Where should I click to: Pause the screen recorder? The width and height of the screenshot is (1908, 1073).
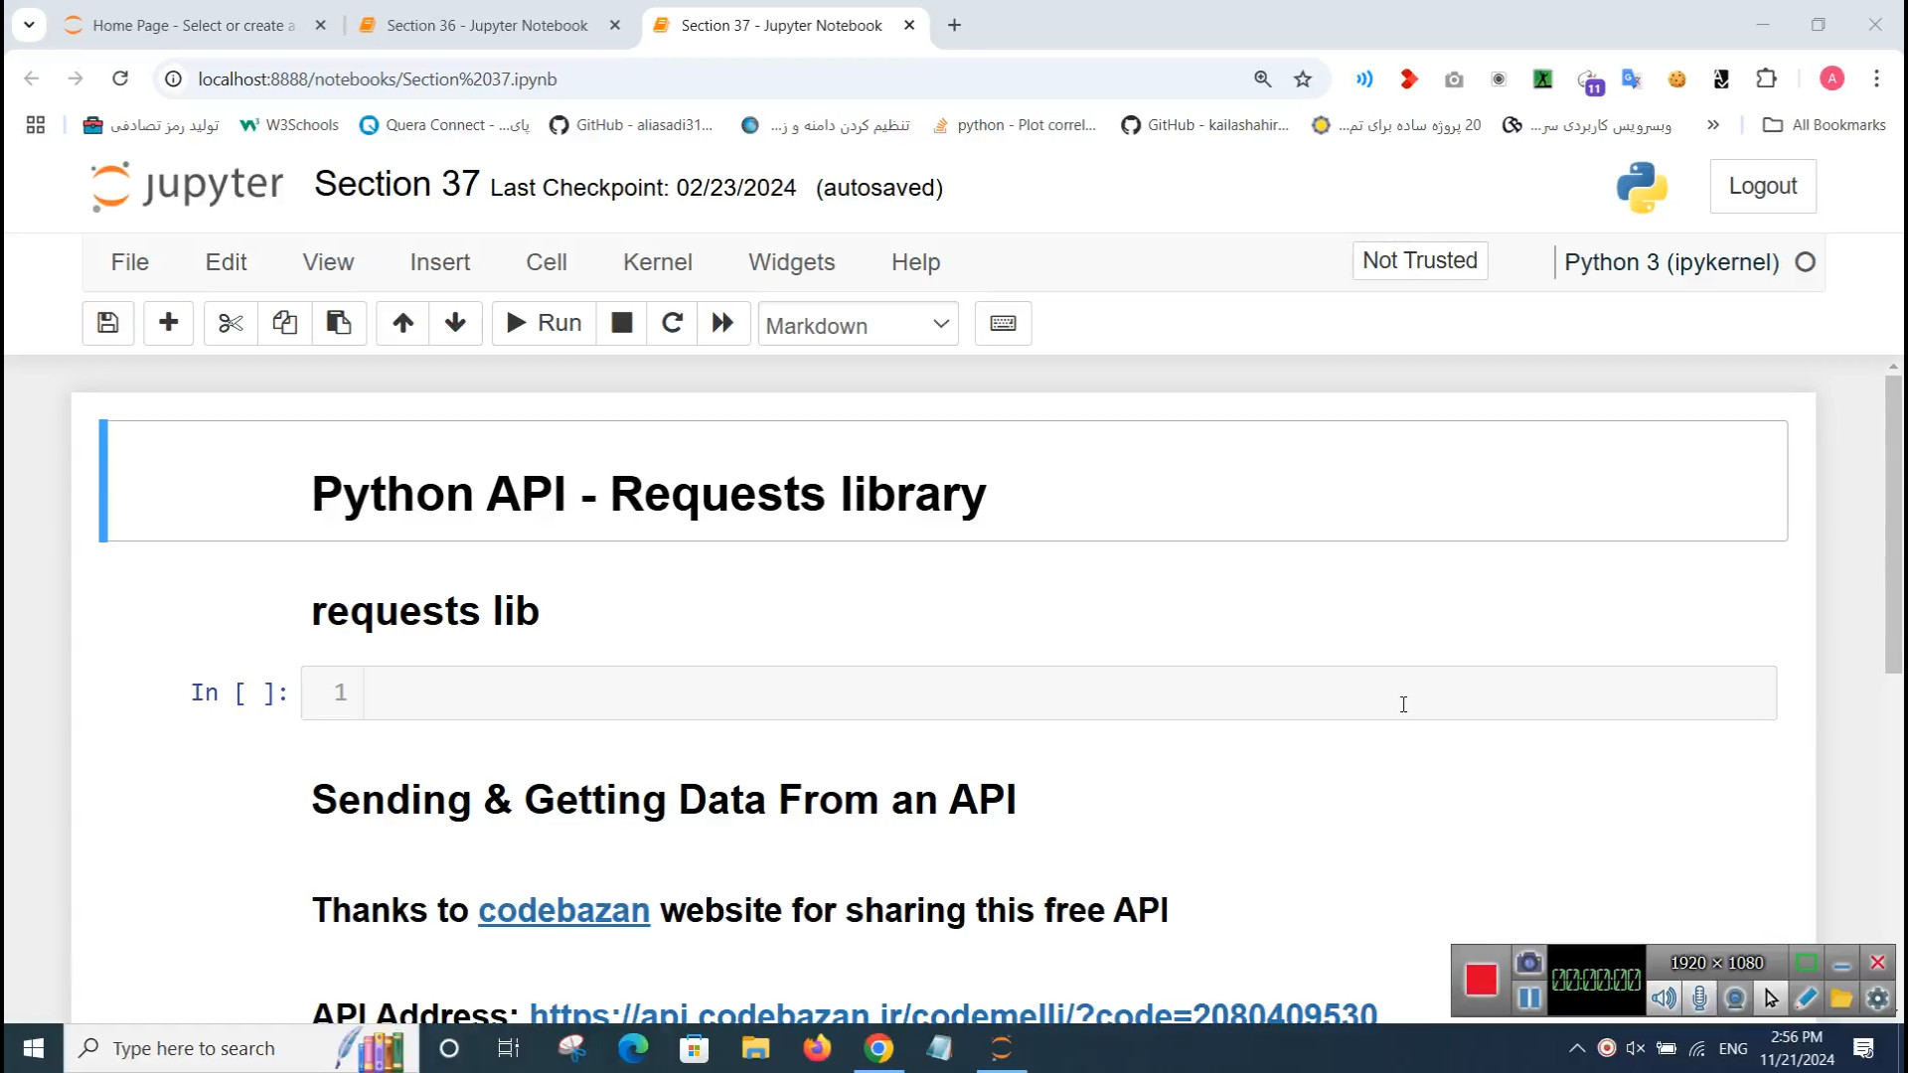1529,997
